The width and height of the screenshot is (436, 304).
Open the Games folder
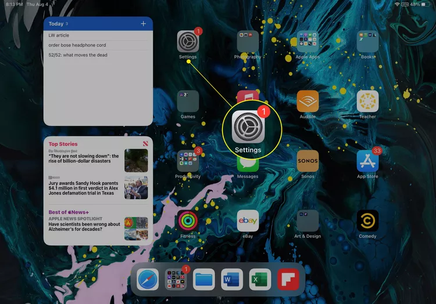point(188,102)
